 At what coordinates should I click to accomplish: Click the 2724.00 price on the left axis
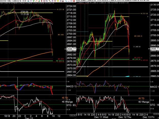point(71,6)
